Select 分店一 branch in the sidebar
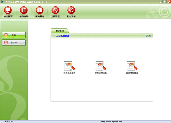The width and height of the screenshot is (171, 123). [x=14, y=43]
